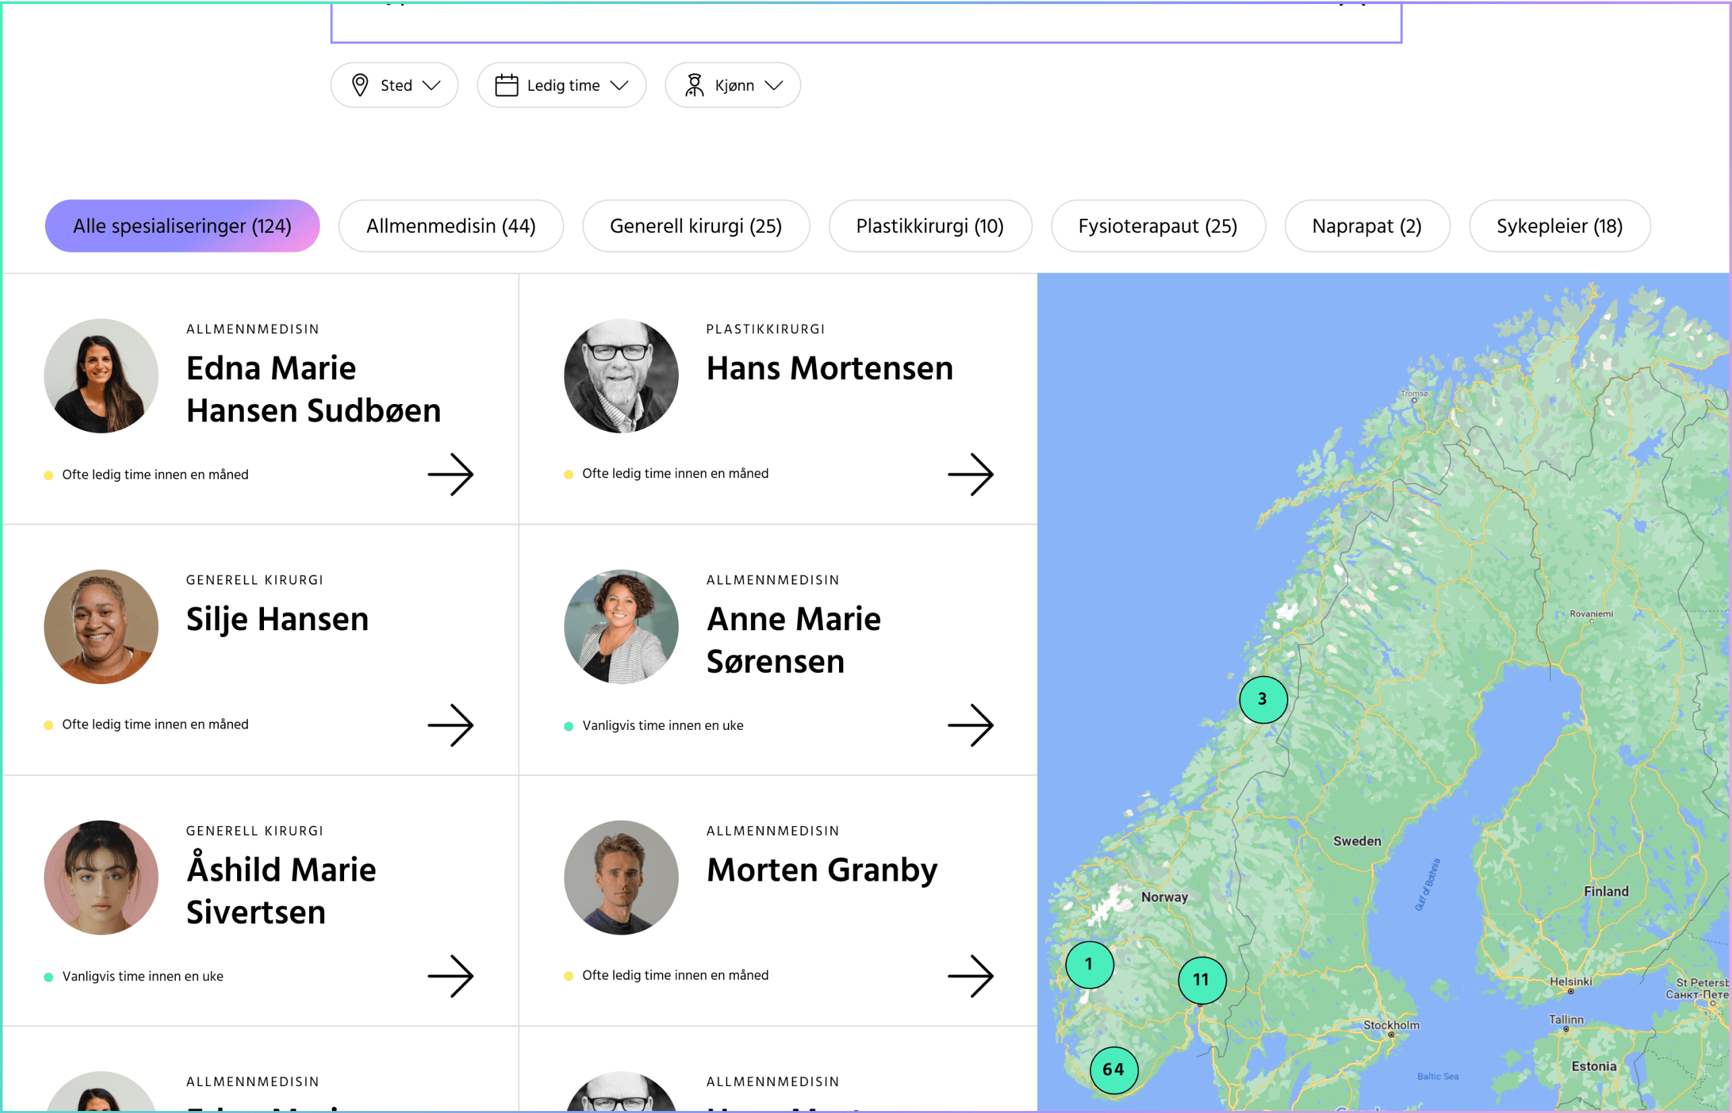Click the arrow on Anne Marie Sørensen's card

[x=972, y=725]
